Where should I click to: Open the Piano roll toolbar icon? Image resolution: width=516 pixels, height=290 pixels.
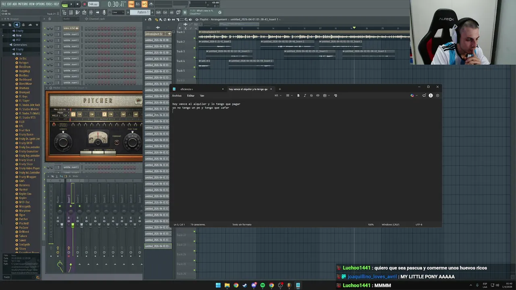click(x=77, y=12)
